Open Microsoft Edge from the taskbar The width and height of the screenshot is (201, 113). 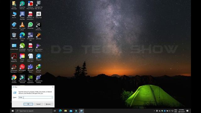tap(60, 111)
